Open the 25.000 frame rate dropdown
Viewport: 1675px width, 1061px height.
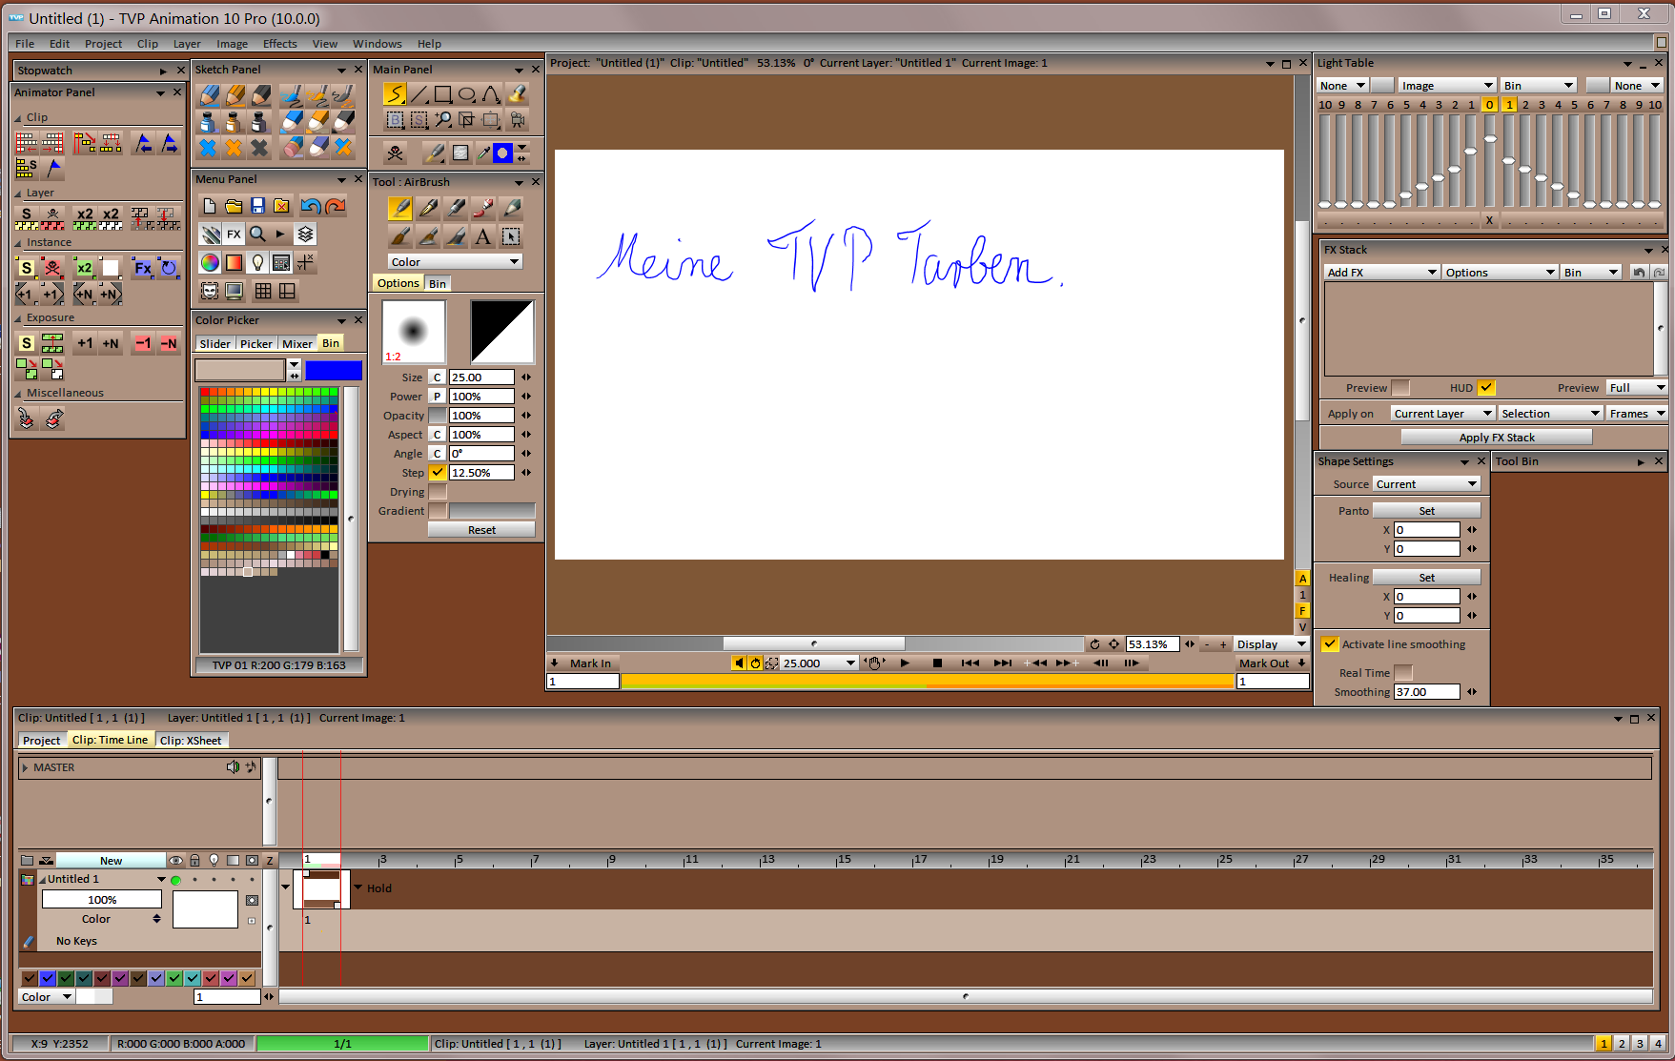[818, 663]
